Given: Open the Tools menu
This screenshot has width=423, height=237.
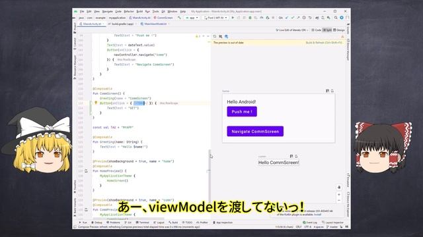Looking at the screenshot, I should 156,11.
